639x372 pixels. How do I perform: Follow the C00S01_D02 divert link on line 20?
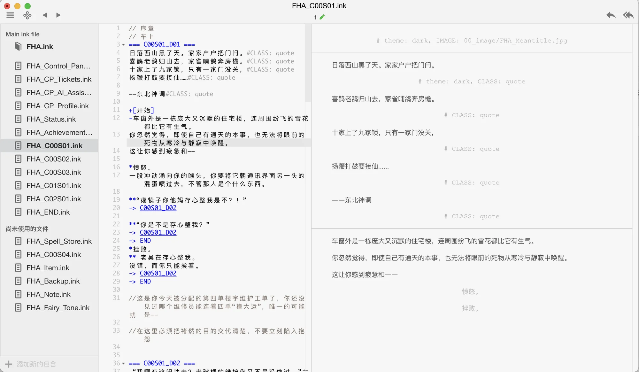(x=158, y=208)
